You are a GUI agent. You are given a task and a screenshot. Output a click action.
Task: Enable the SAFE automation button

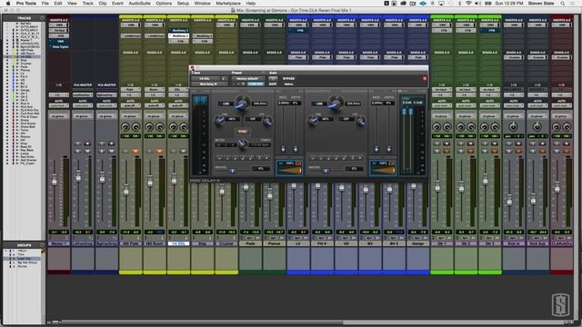point(273,84)
